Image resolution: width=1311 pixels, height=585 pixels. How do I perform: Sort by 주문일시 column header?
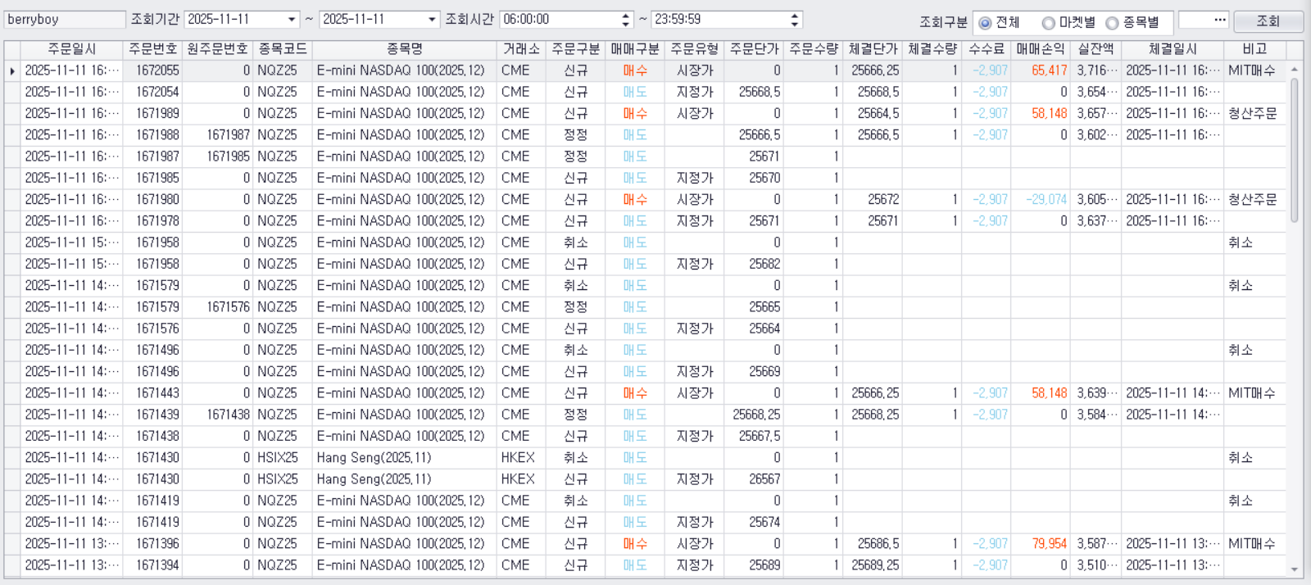point(72,49)
